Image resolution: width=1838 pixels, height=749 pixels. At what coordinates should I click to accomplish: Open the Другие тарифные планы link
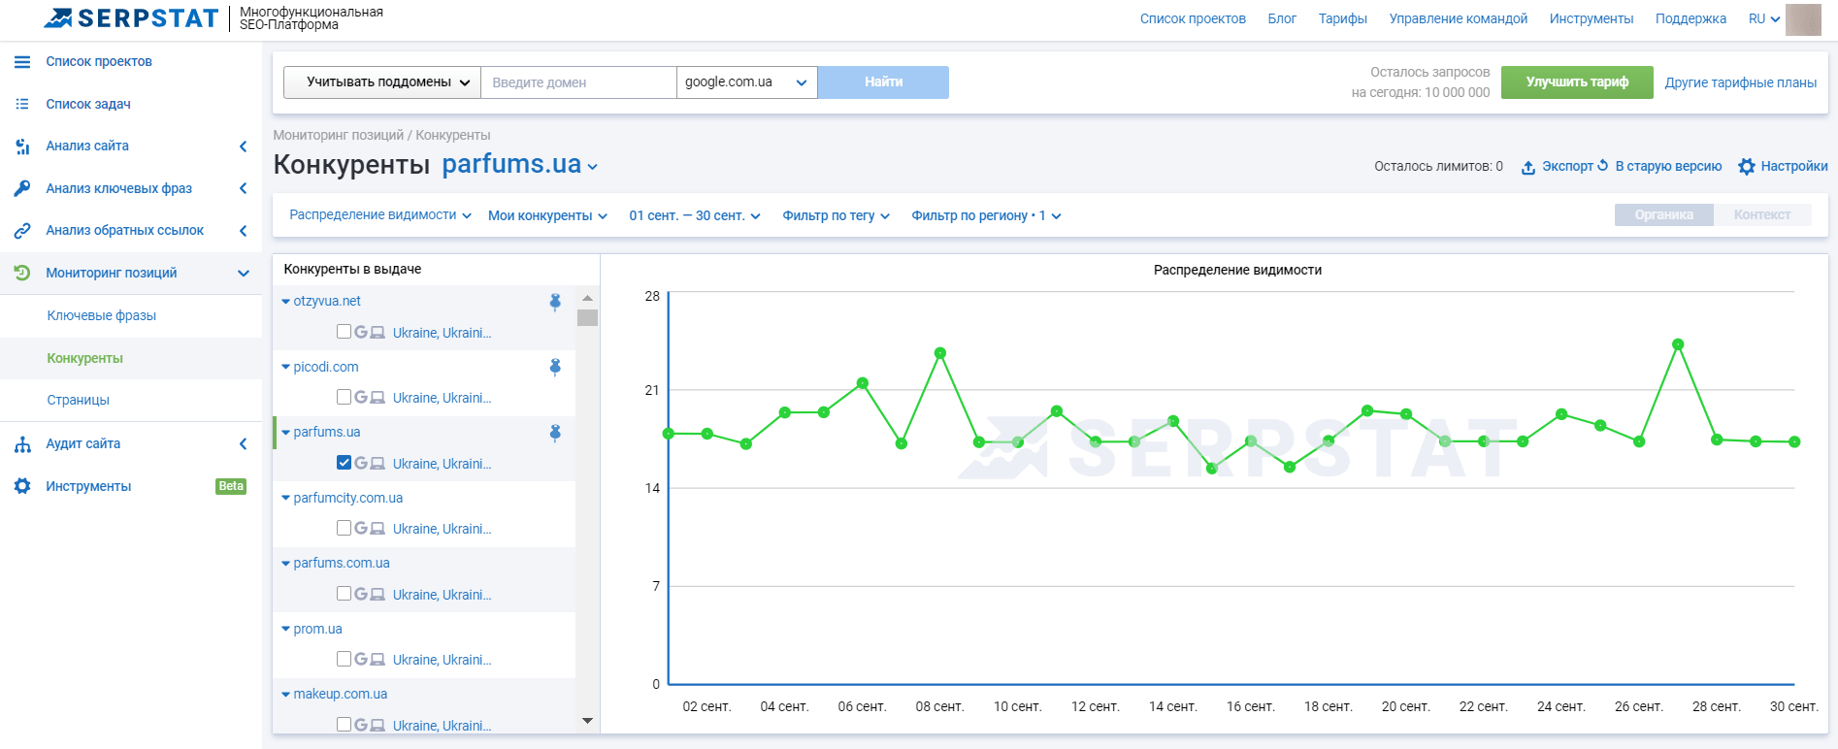1741,82
